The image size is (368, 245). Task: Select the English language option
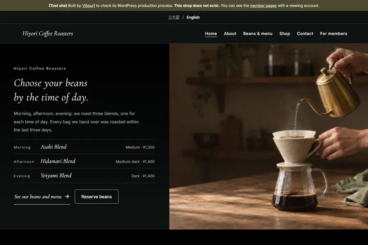coord(193,17)
